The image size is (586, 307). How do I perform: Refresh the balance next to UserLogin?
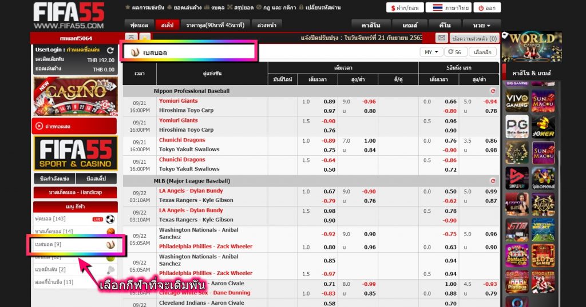[110, 50]
